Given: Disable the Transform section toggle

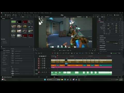Looking at the screenshot, I should pos(99,22).
